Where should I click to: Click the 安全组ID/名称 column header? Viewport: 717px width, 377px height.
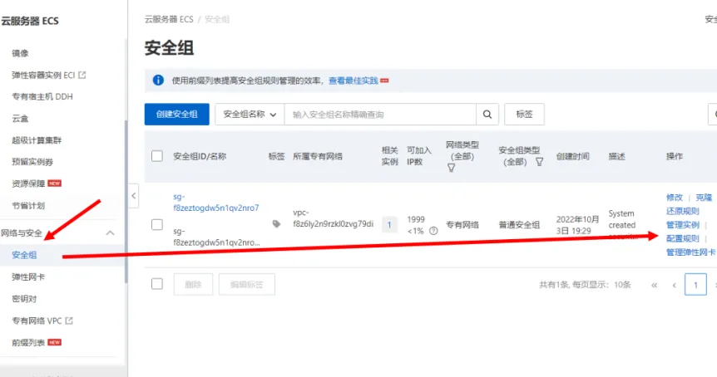[200, 156]
